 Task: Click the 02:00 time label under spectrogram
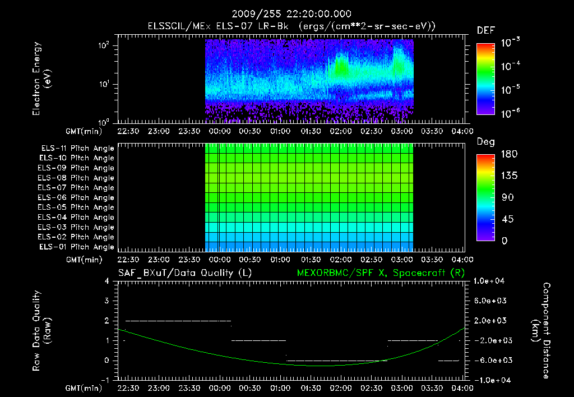[x=341, y=131]
